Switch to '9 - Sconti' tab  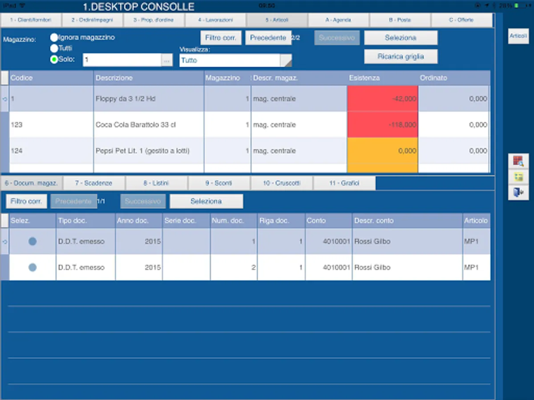click(x=219, y=183)
